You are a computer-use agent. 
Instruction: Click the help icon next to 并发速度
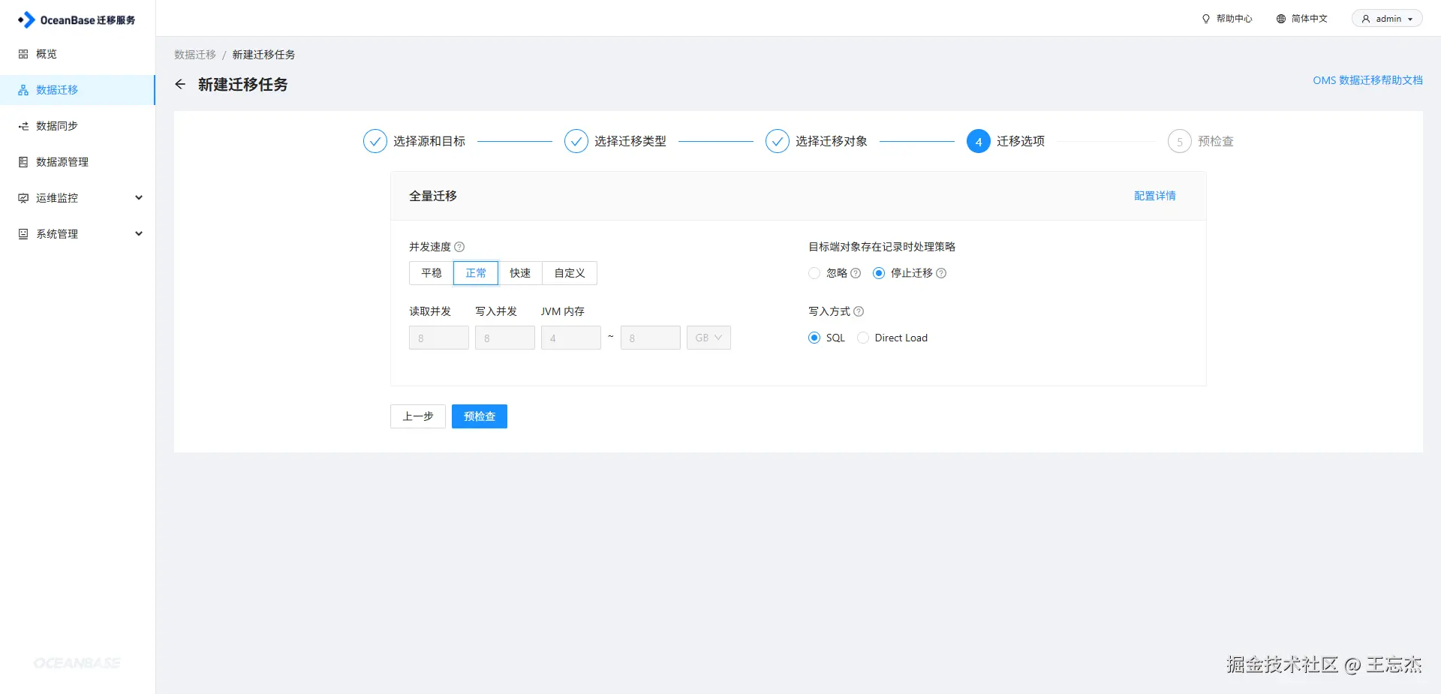[459, 247]
